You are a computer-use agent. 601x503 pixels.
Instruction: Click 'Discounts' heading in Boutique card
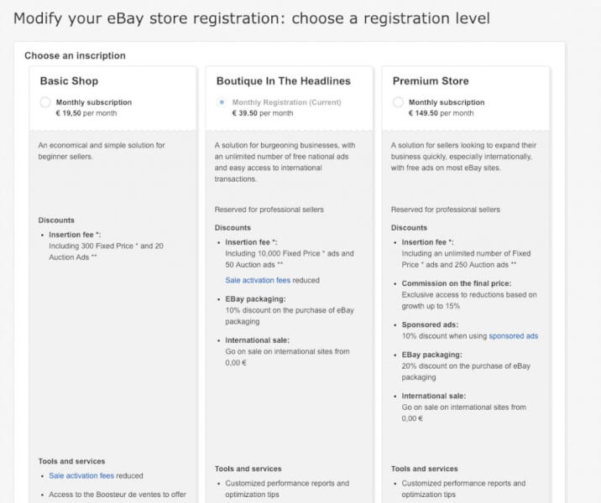233,228
